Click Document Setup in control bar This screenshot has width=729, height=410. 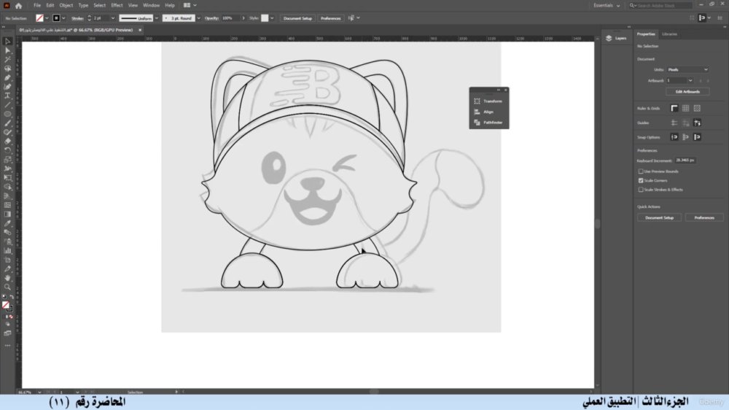pos(297,18)
